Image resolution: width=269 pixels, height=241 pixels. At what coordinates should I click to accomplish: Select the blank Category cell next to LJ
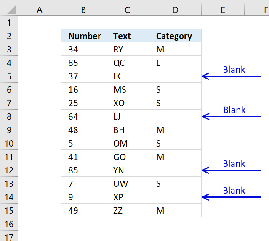point(175,116)
